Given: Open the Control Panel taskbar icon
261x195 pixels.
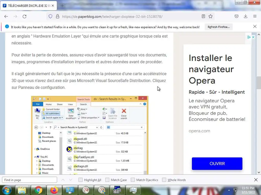Looking at the screenshot, I should point(70,190).
